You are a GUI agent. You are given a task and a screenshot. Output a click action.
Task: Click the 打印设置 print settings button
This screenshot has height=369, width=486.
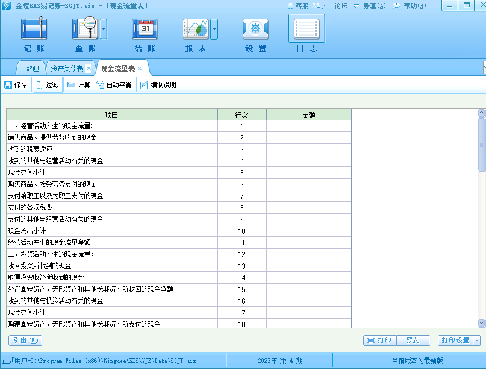(x=455, y=340)
